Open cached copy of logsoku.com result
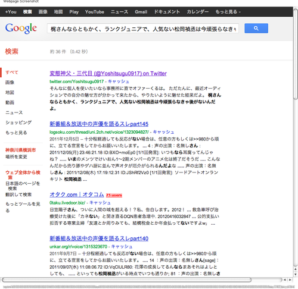 (163, 132)
